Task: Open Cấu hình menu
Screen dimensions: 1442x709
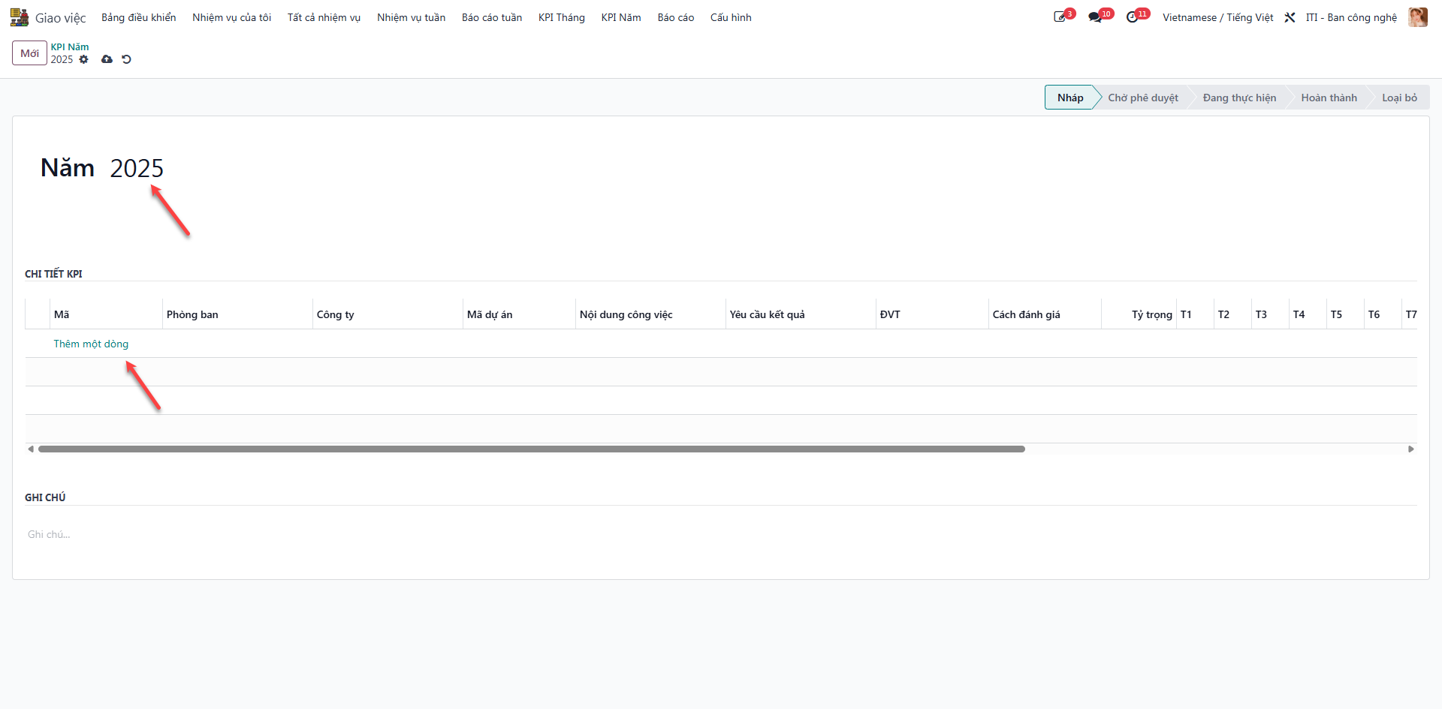Action: click(731, 17)
